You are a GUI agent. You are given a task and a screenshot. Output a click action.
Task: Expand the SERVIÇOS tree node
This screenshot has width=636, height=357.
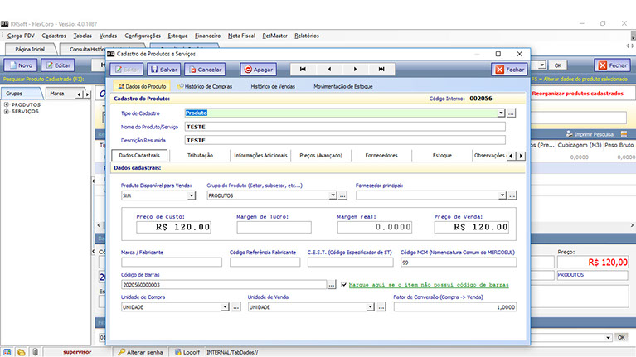(x=7, y=112)
